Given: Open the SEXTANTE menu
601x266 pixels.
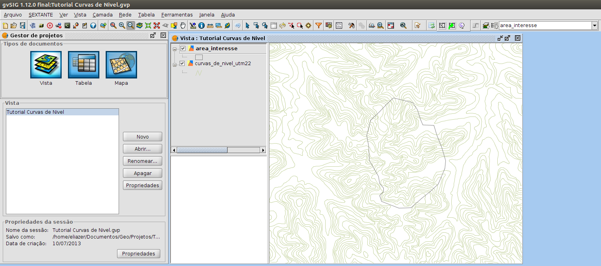Looking at the screenshot, I should pyautogui.click(x=40, y=15).
